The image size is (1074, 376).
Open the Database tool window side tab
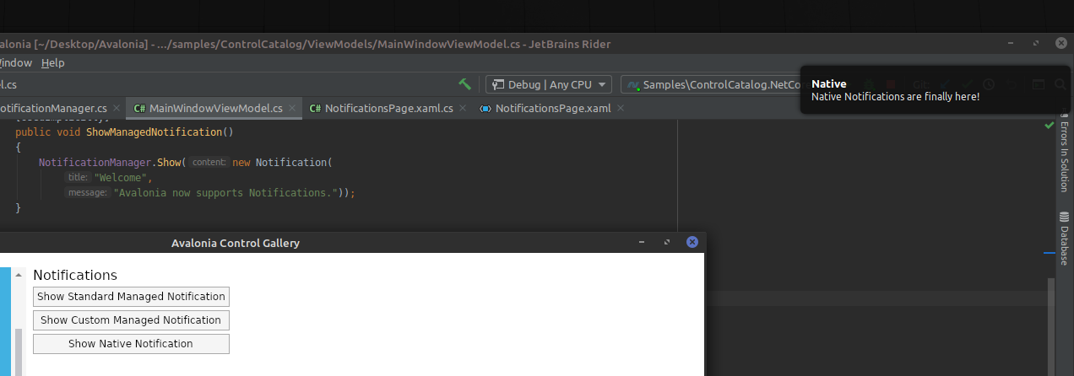click(1064, 239)
